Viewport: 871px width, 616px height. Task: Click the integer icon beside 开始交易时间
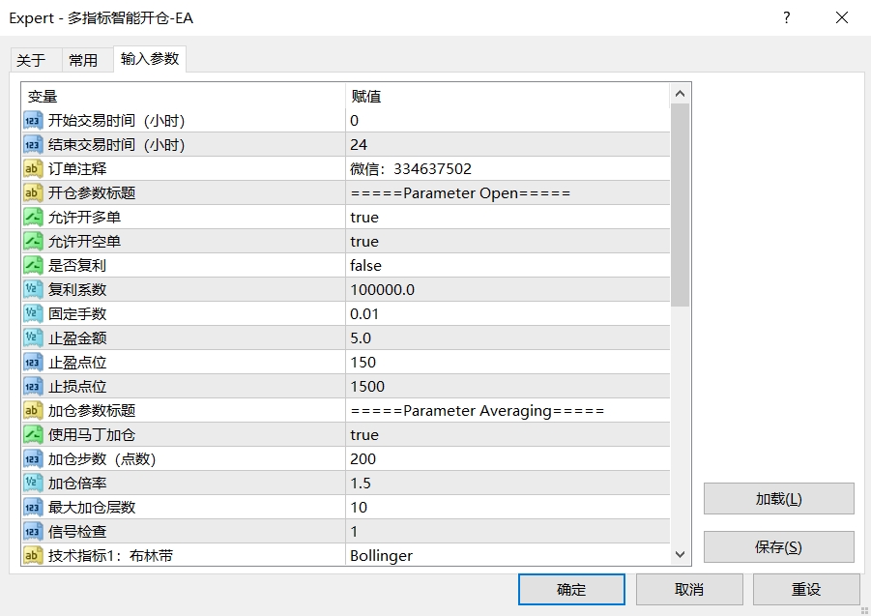pyautogui.click(x=33, y=121)
